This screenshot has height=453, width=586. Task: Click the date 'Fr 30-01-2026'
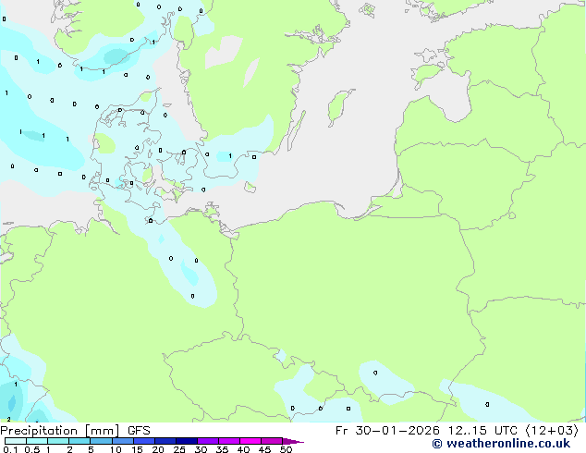tap(387, 431)
